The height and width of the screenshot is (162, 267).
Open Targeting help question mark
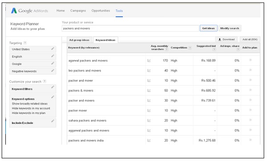(25, 43)
